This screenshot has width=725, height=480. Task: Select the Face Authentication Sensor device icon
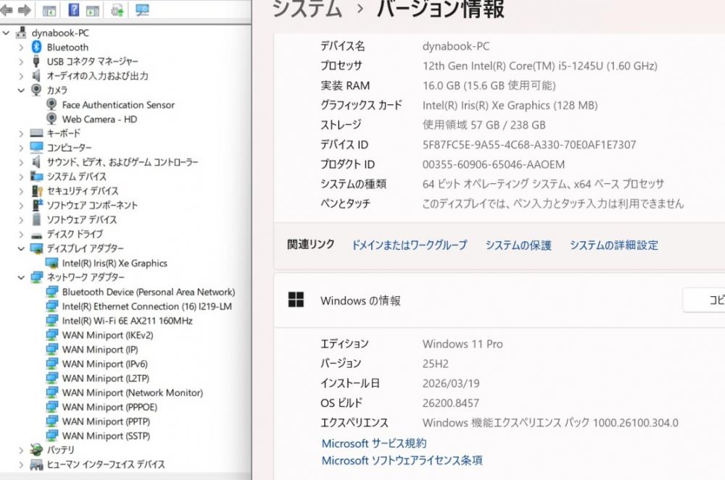51,105
